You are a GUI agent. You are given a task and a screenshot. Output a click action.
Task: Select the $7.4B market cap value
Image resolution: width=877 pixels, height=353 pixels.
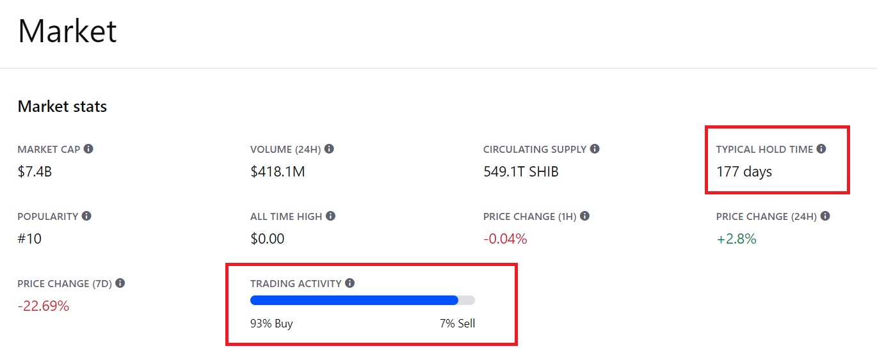35,171
